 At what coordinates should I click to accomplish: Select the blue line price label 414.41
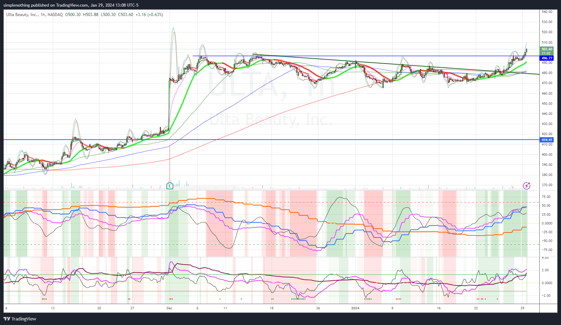(547, 140)
